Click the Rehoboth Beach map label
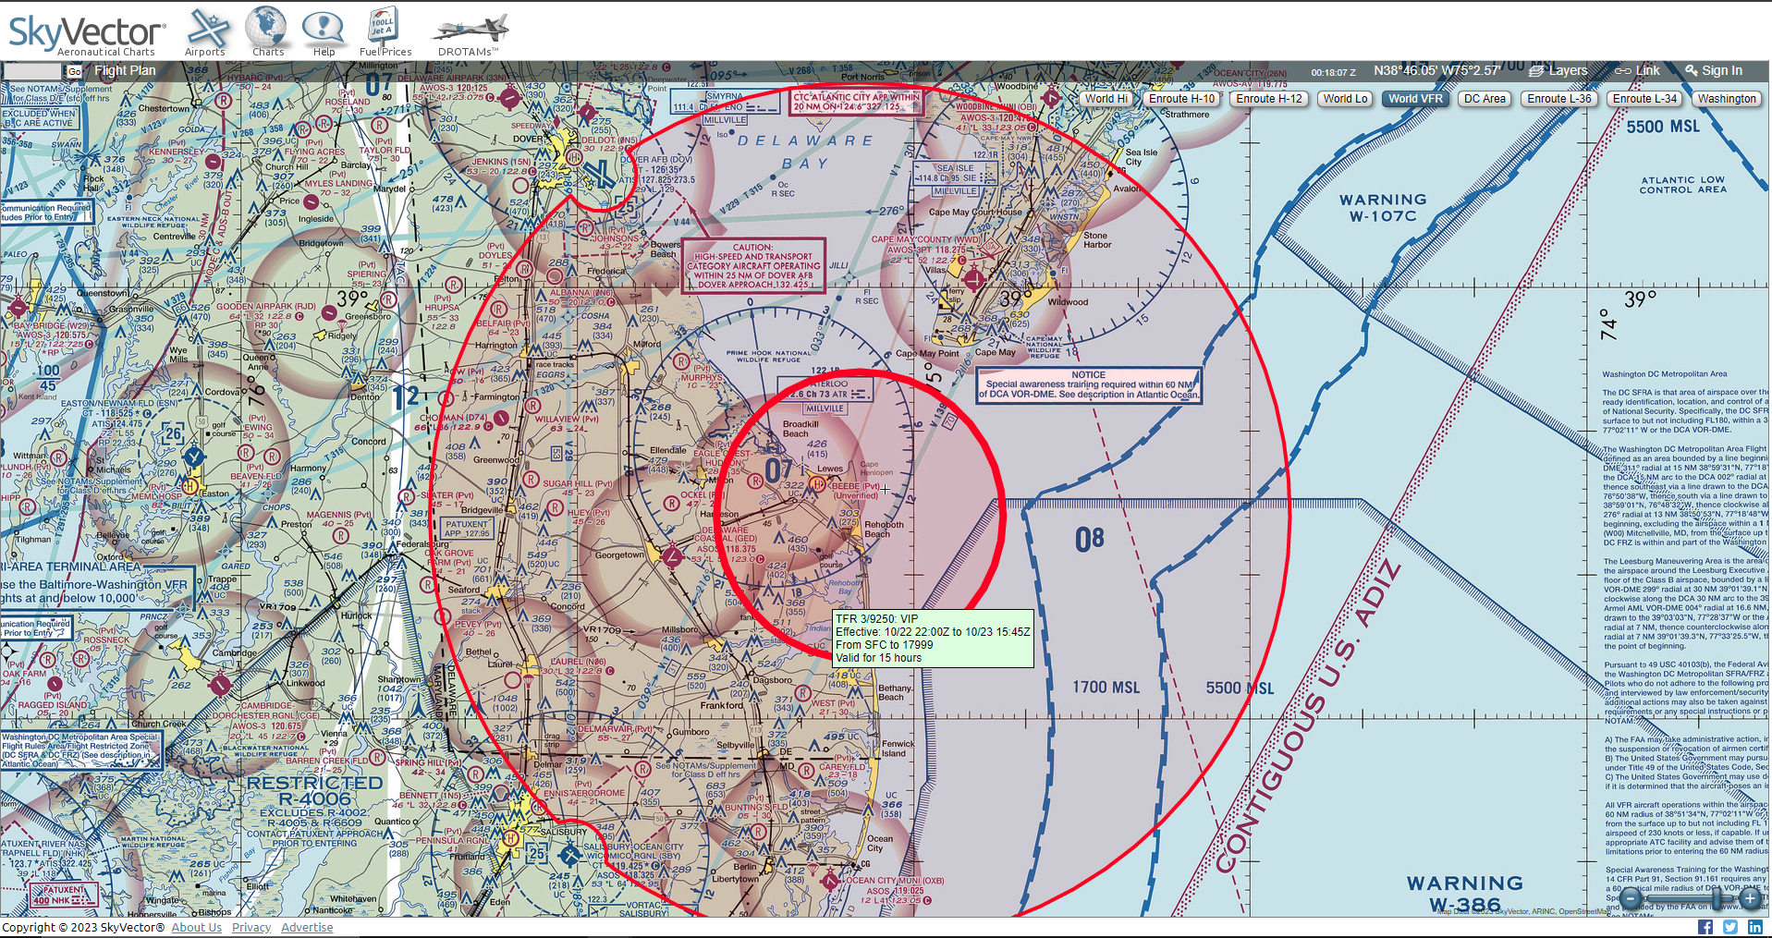This screenshot has height=938, width=1772. (884, 530)
